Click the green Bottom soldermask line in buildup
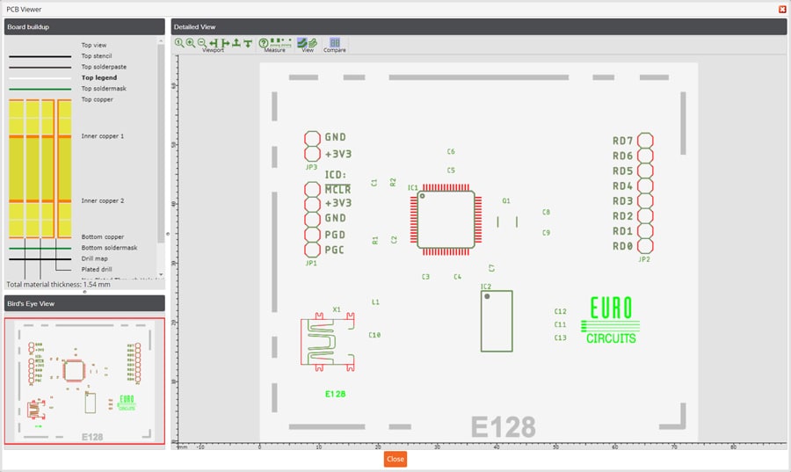The image size is (791, 472). pyautogui.click(x=40, y=248)
